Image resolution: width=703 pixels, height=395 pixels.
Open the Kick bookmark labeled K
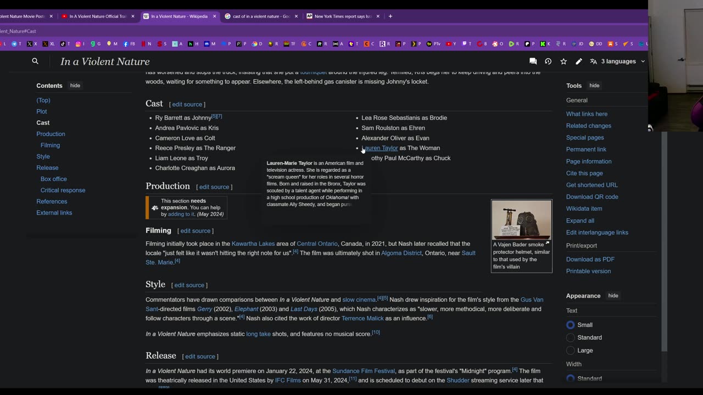pos(545,44)
